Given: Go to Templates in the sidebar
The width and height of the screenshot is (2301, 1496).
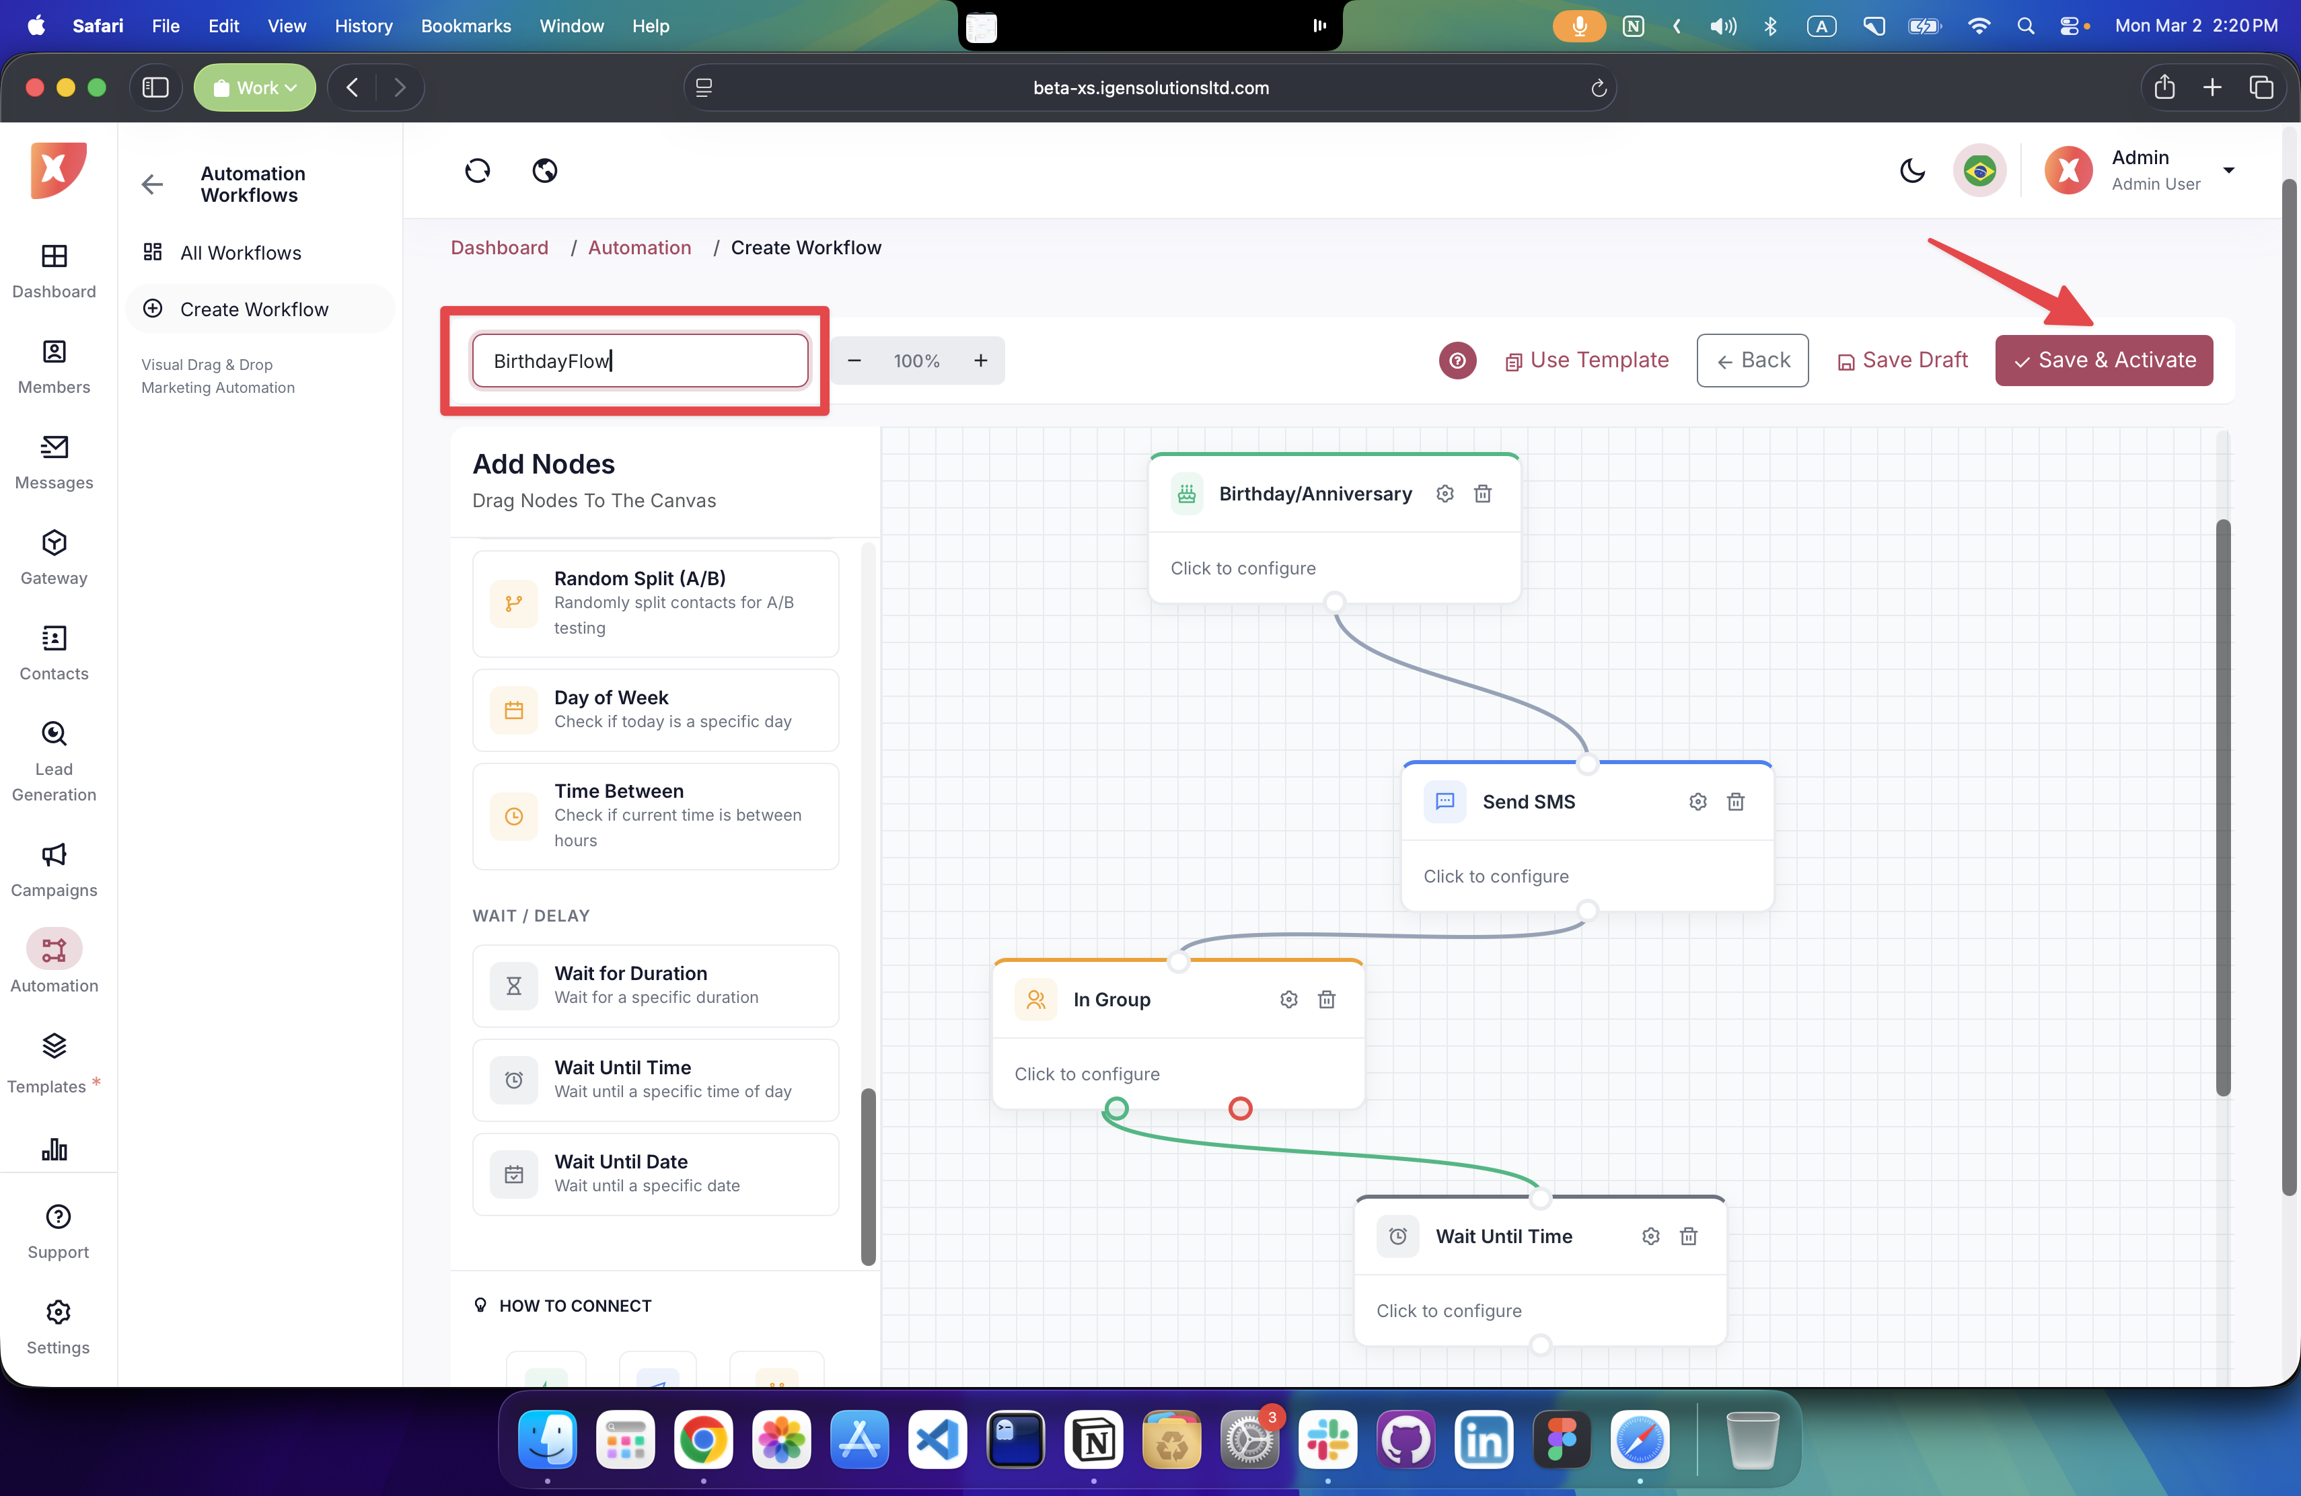Looking at the screenshot, I should [x=54, y=1063].
